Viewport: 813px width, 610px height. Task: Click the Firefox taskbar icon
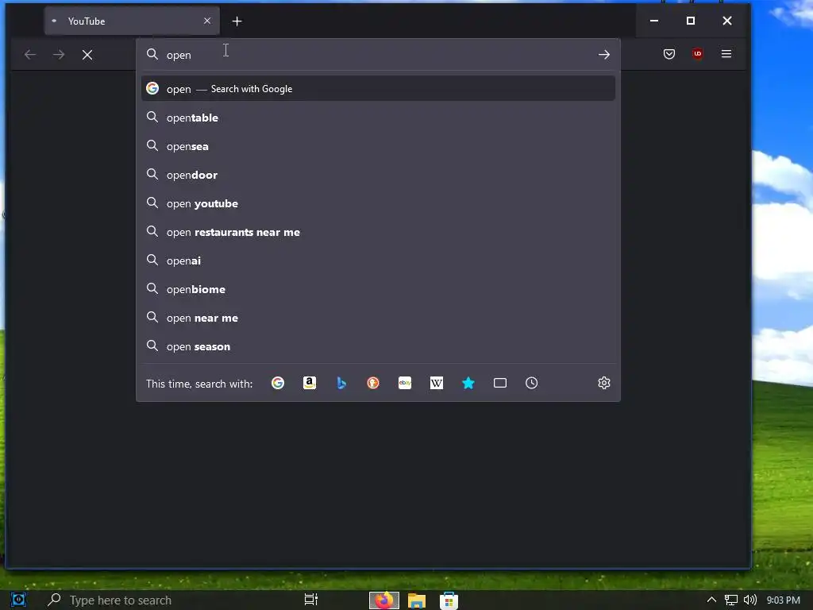coord(384,600)
